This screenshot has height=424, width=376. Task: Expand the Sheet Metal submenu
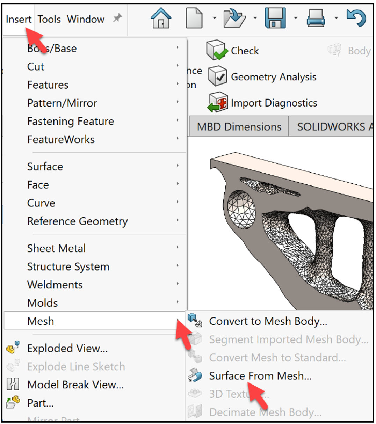click(x=56, y=248)
